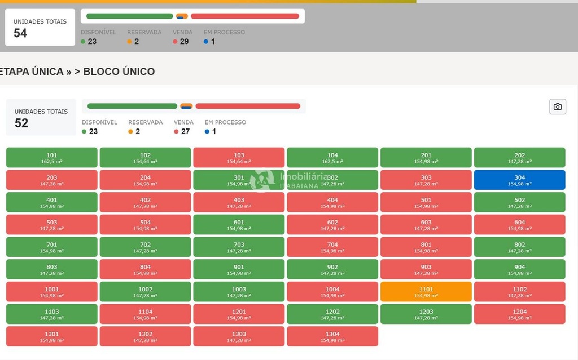Image resolution: width=578 pixels, height=360 pixels.
Task: Select unit 1304 tile
Action: pos(332,336)
